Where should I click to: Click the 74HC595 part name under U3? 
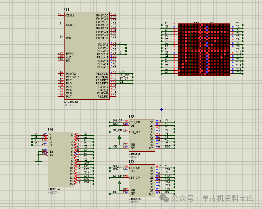135,199
